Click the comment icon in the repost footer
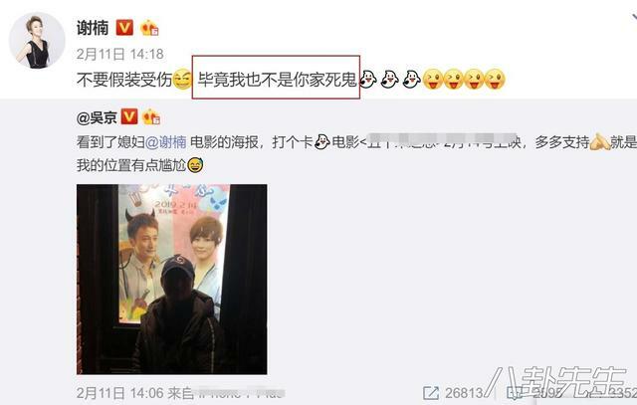Screen dimensions: 637x405 (x=516, y=393)
